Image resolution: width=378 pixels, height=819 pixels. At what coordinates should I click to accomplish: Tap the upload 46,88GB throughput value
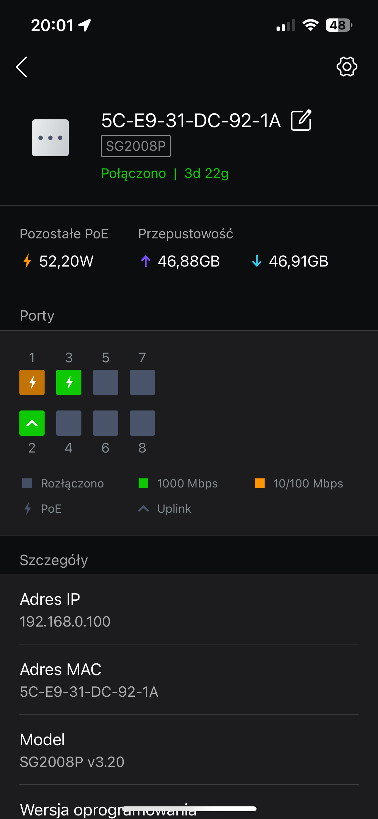[x=188, y=261]
